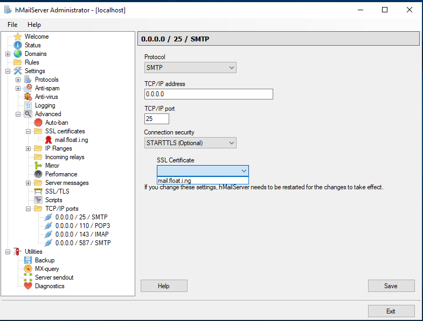Click the SSL certificates folder icon

coord(38,131)
